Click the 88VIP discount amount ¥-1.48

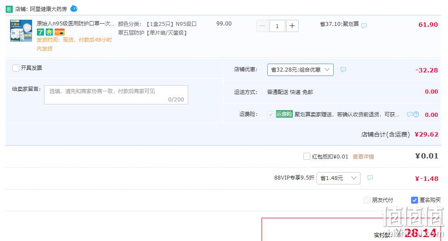pos(426,179)
